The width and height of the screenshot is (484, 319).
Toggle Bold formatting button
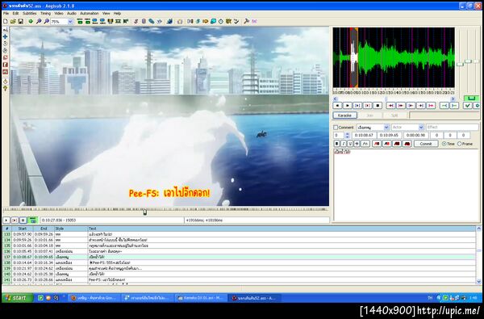[336, 144]
